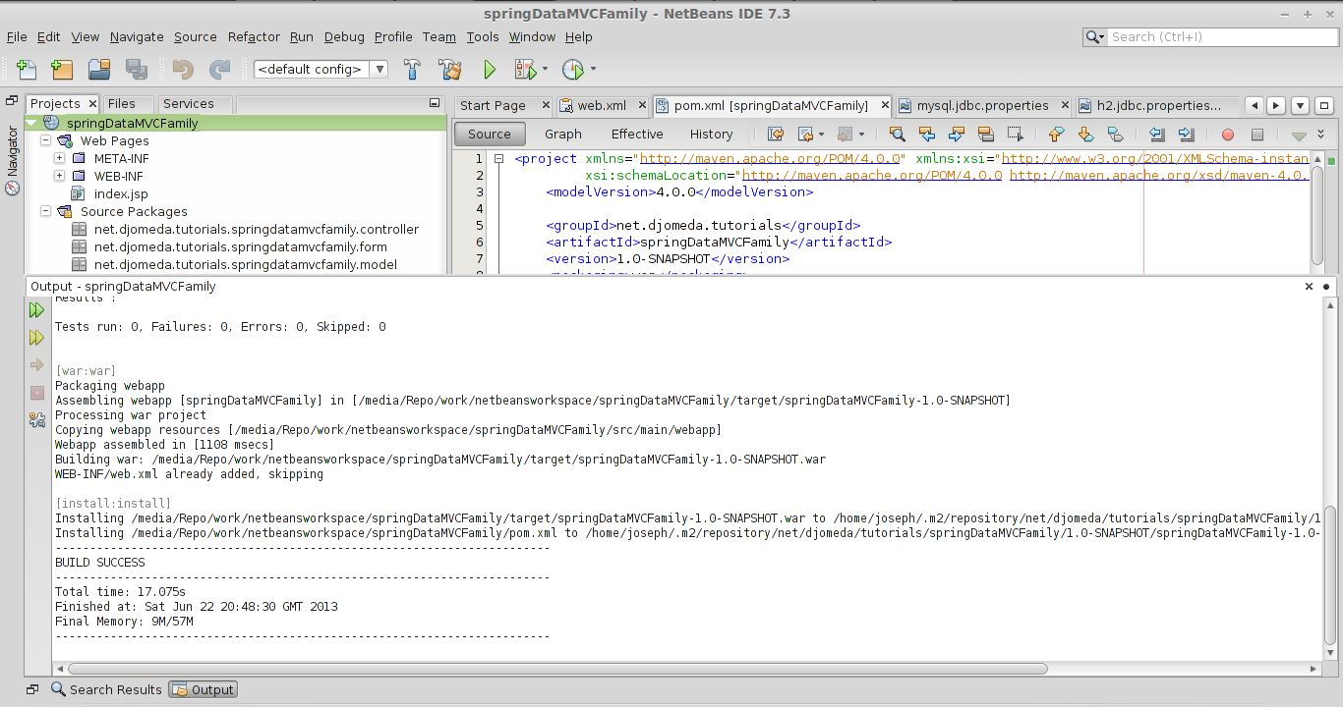1343x707 pixels.
Task: Go to Next Bookmark via editor icon
Action: click(x=1085, y=135)
